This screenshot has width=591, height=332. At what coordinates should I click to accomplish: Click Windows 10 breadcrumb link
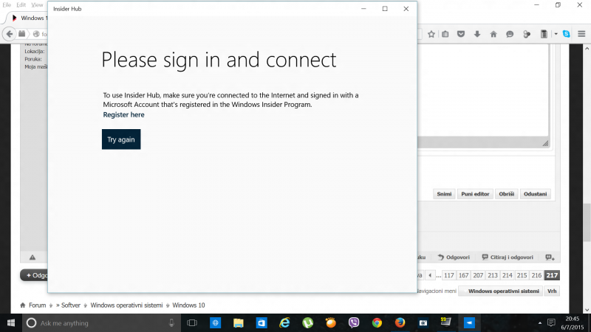point(188,305)
